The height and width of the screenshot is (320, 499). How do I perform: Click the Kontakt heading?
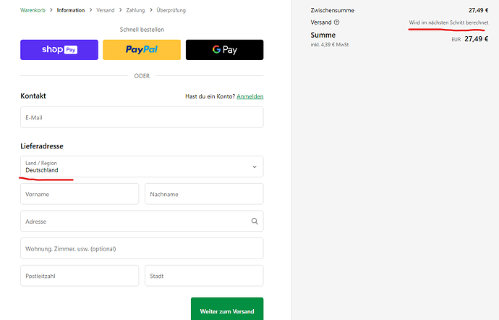coord(33,96)
